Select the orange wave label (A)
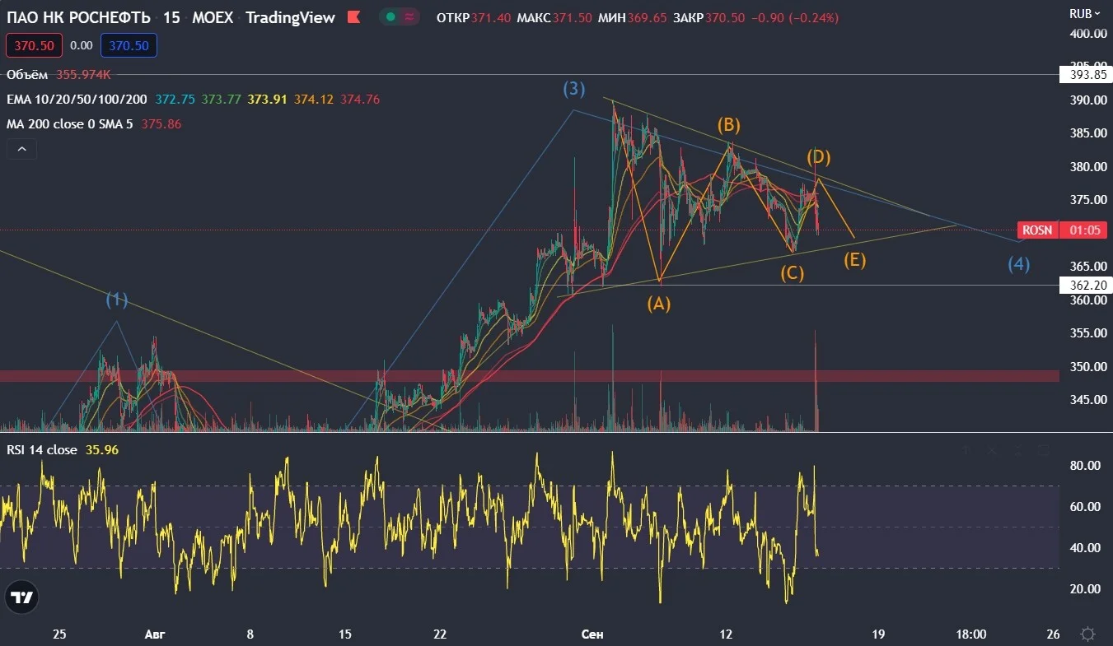1113x646 pixels. tap(658, 304)
